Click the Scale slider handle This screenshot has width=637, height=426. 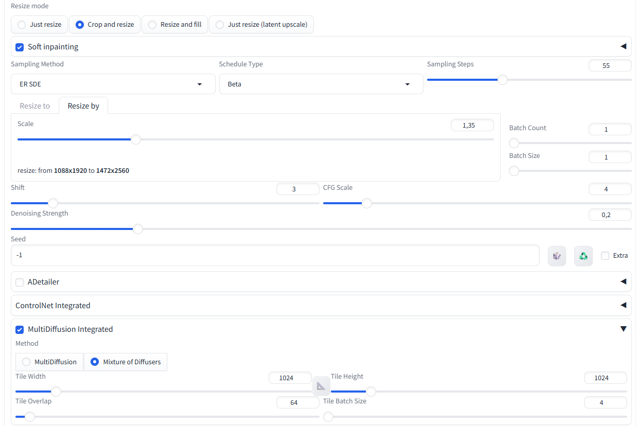tap(136, 139)
